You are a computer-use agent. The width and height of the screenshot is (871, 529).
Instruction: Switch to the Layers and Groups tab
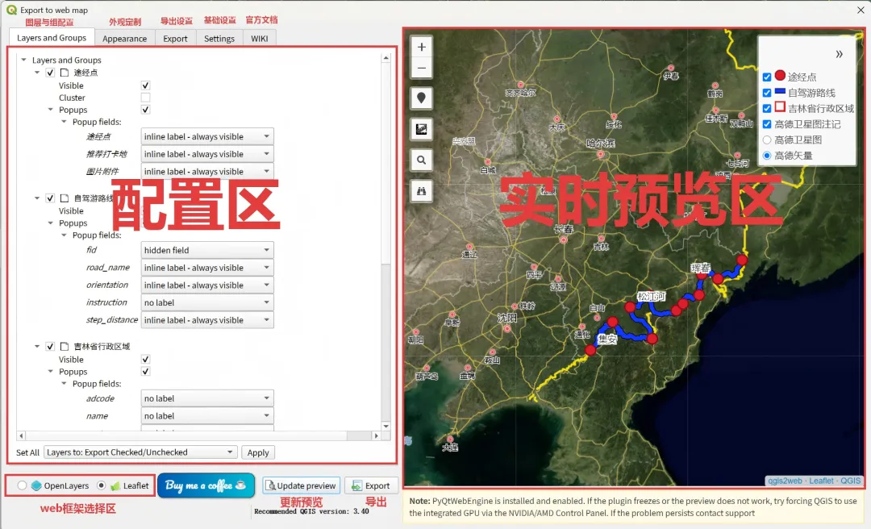(51, 38)
